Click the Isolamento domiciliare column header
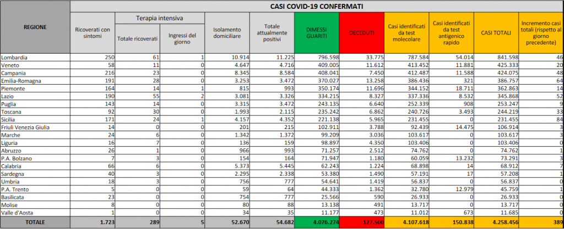Screen dimensions: 564x229 (x=226, y=33)
